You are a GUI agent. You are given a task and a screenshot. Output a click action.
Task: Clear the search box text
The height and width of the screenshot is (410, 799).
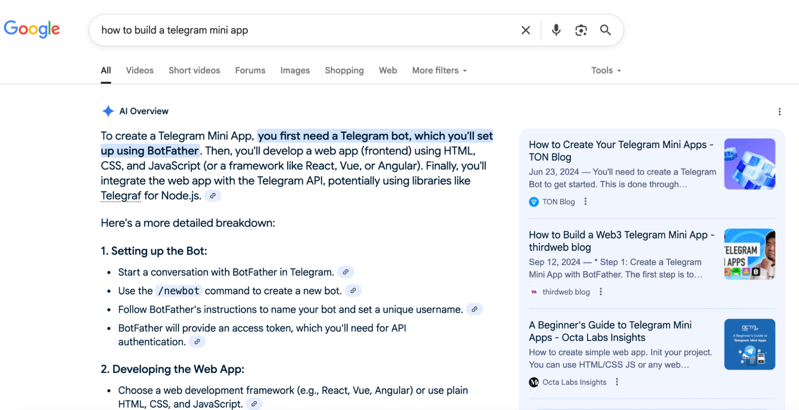point(526,30)
